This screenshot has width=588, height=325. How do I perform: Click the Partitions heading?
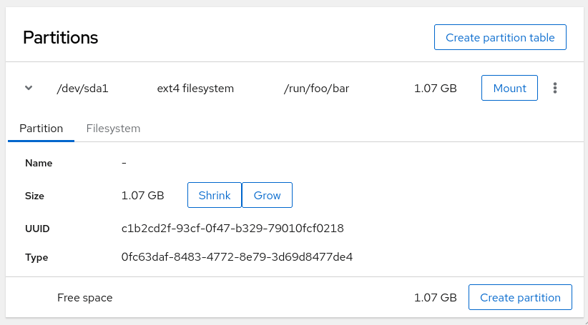60,37
